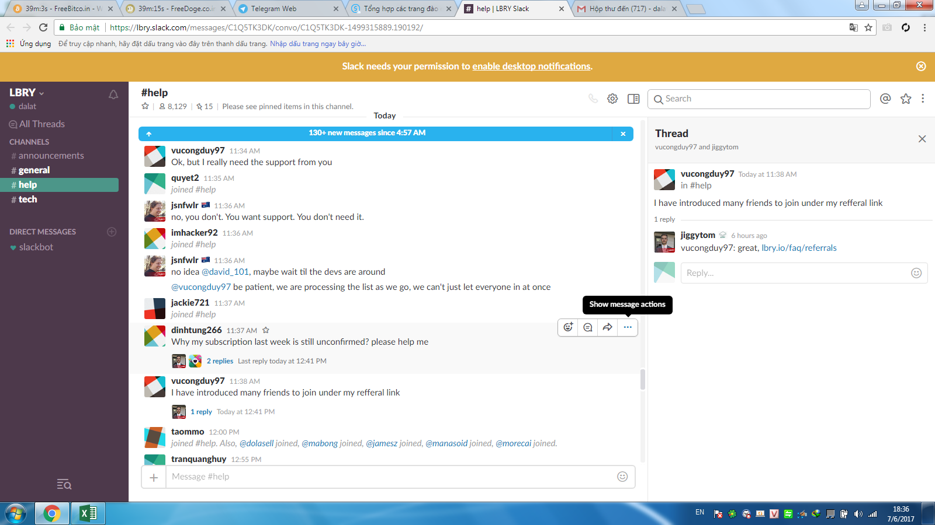The height and width of the screenshot is (525, 935).
Task: Toggle channel details pane icon
Action: click(633, 99)
